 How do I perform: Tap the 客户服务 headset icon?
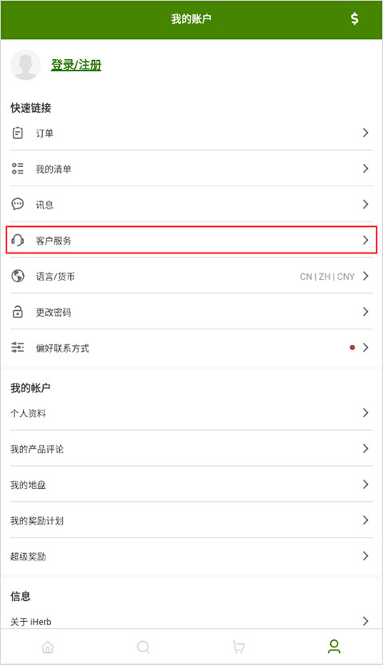[18, 241]
